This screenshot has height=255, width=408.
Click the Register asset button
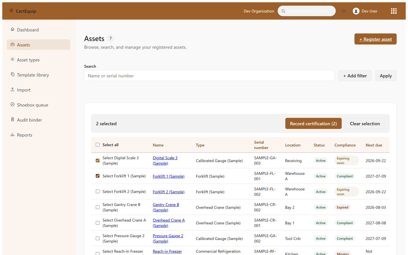[375, 39]
